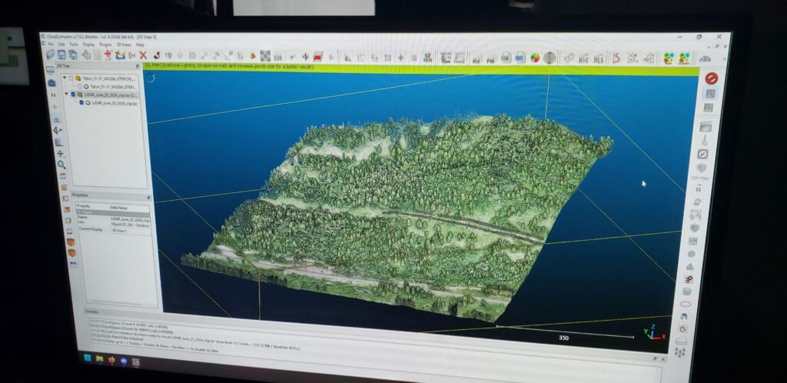Click the magnifier zoom icon on left toolbar
This screenshot has width=787, height=383.
coord(61,165)
